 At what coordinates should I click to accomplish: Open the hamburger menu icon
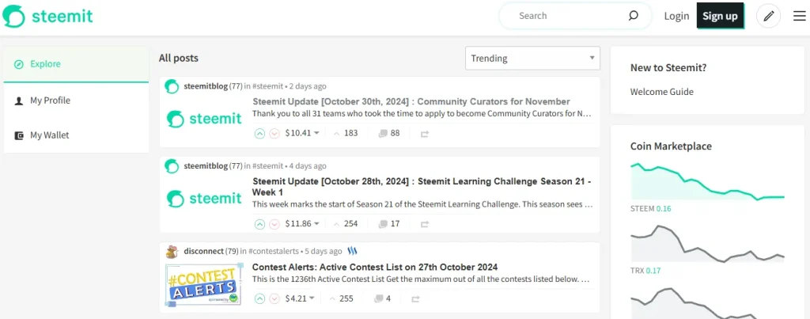coord(799,16)
